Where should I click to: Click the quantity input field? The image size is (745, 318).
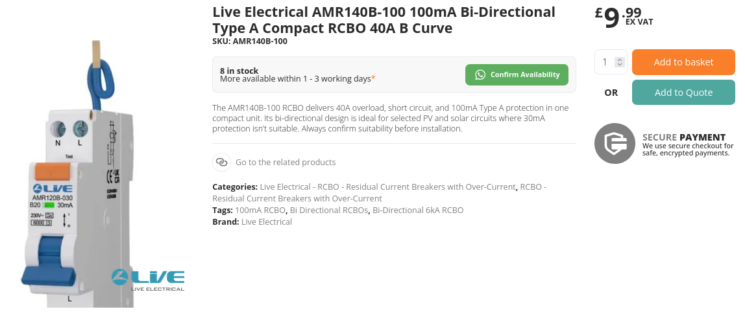click(605, 62)
